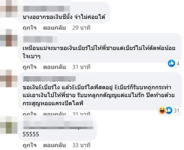Viewport: 184px width, 150px height.
Task: Reply to the comment posted 29 นาที ago
Action: point(54,28)
